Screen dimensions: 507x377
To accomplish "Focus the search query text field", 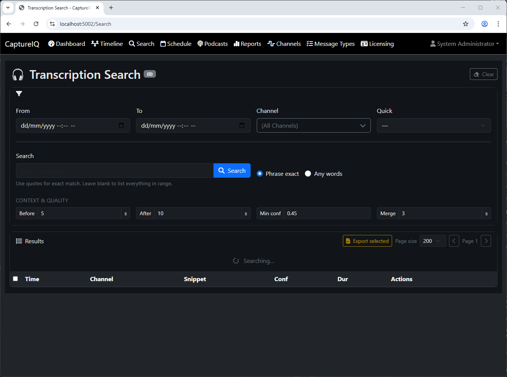I will tap(115, 171).
